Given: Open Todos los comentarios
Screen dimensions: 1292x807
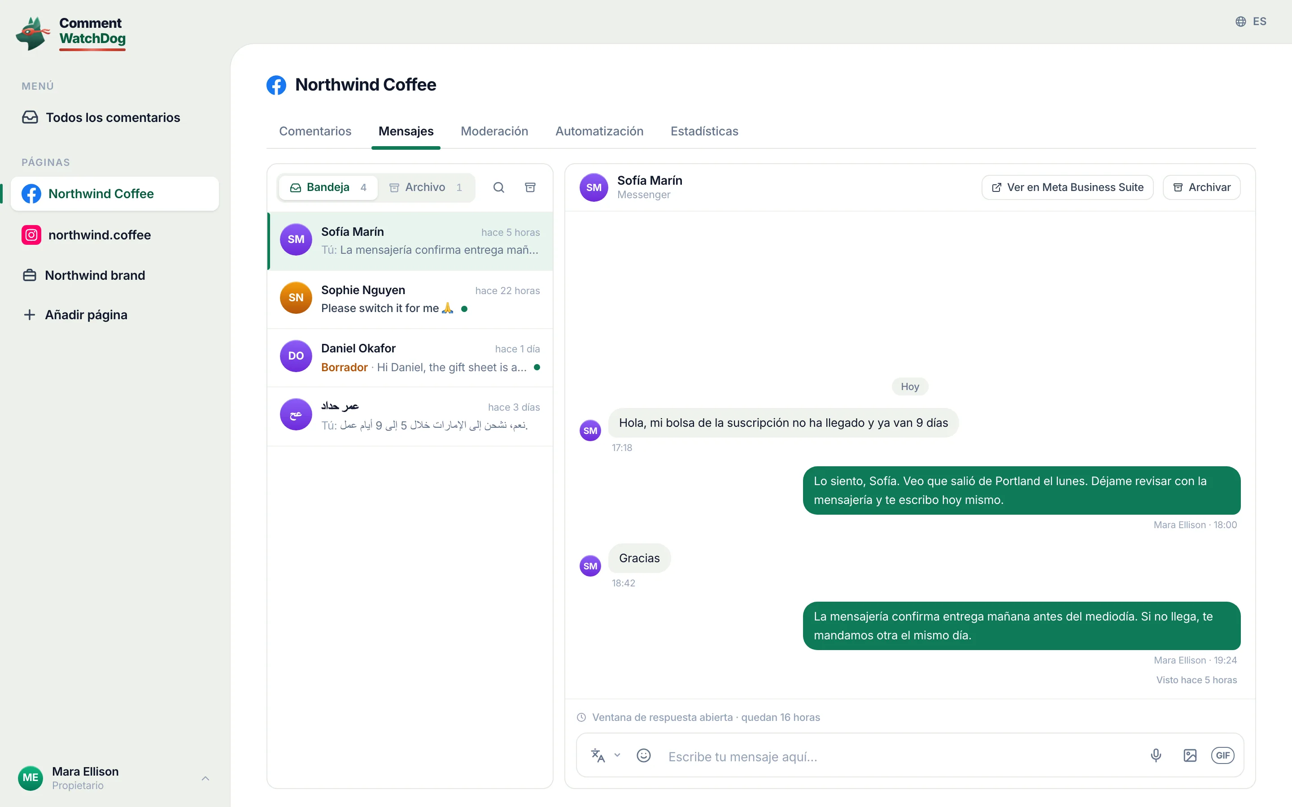Looking at the screenshot, I should click(101, 117).
